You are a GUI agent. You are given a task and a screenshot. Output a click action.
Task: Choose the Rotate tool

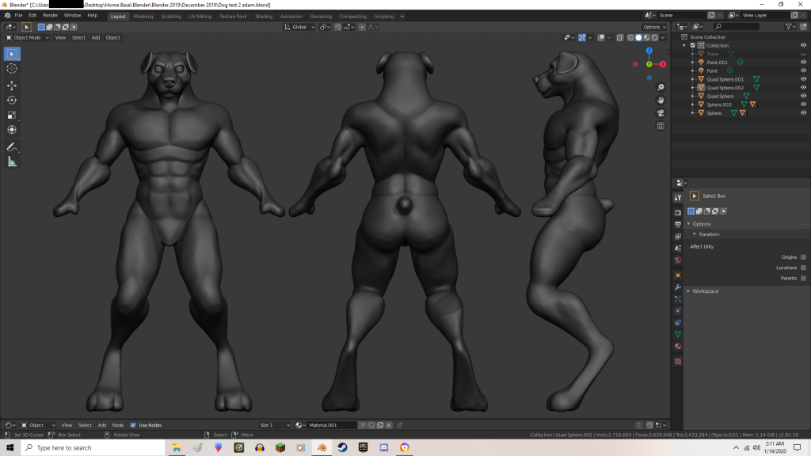pos(12,101)
